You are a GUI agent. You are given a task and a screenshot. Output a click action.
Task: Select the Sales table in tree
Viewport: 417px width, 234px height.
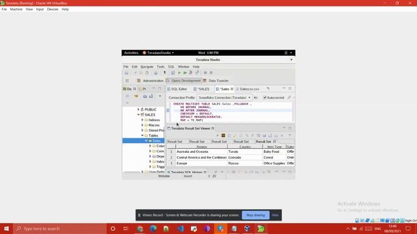pos(156,140)
